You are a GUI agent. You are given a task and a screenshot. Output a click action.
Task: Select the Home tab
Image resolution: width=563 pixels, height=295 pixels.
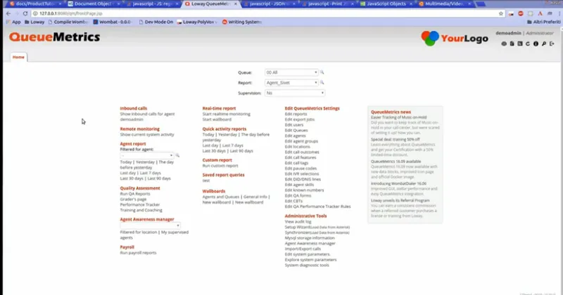pos(18,57)
